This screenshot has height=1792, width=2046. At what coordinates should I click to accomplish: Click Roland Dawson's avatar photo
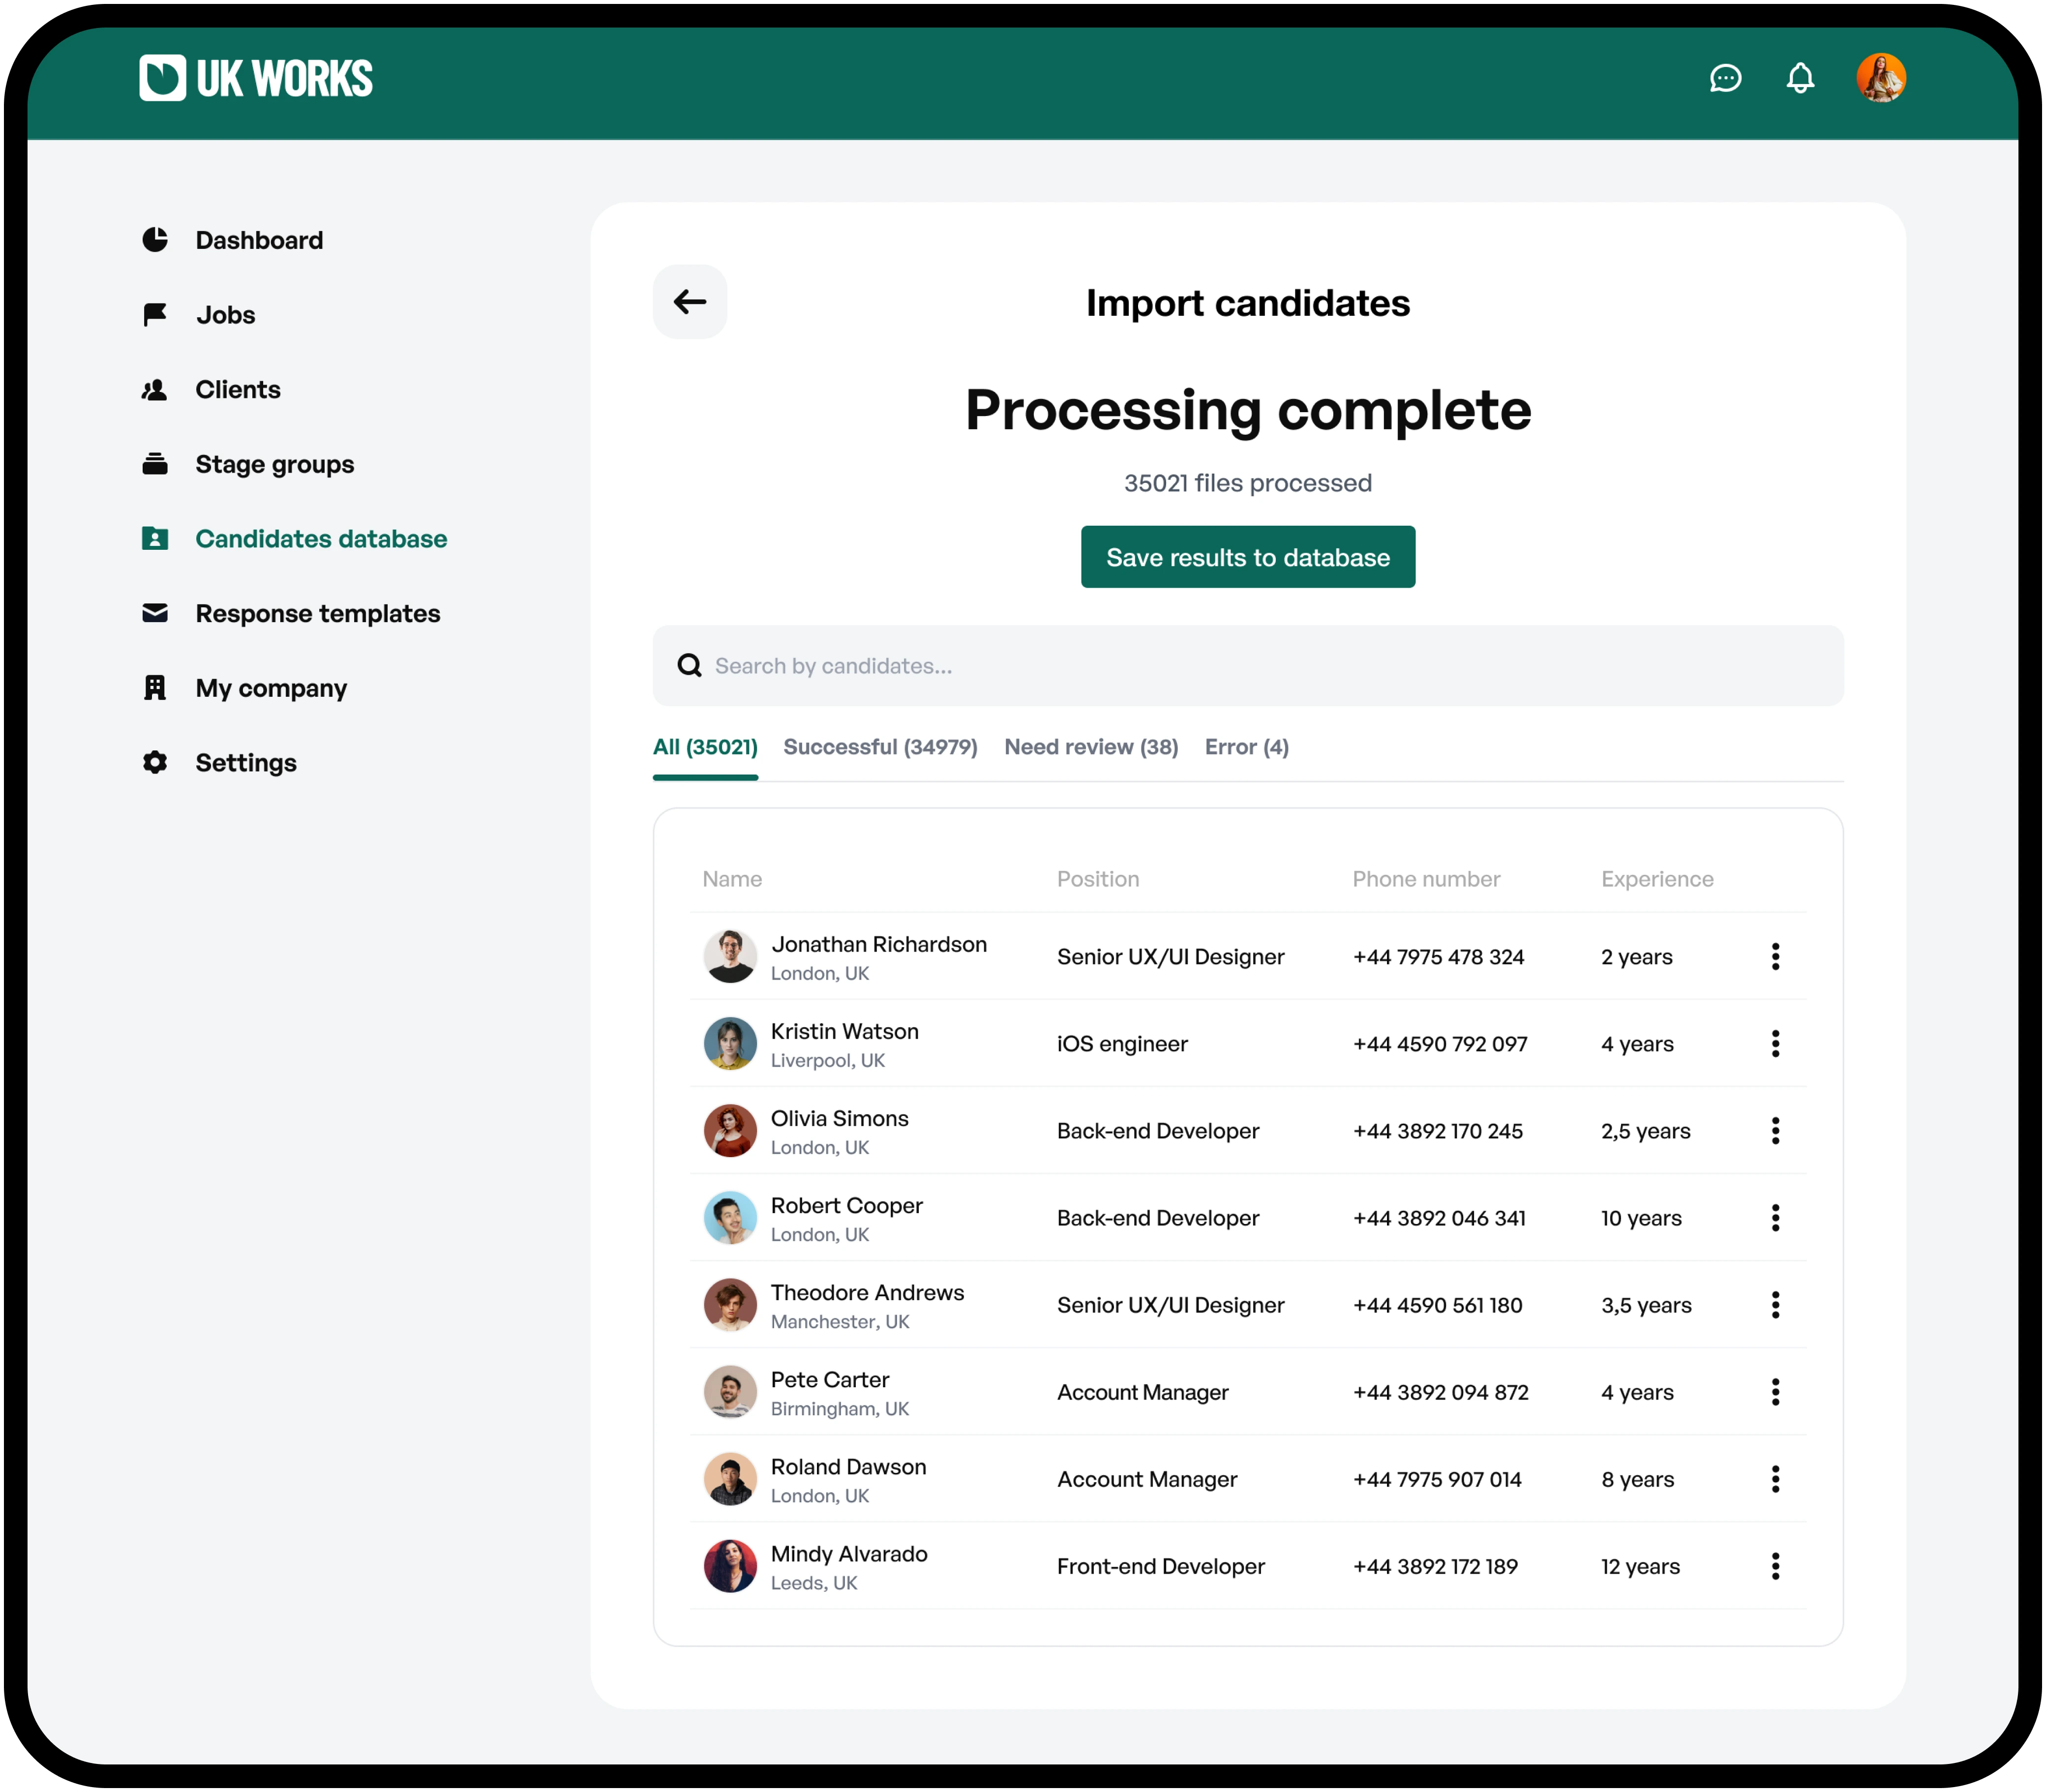(x=730, y=1479)
